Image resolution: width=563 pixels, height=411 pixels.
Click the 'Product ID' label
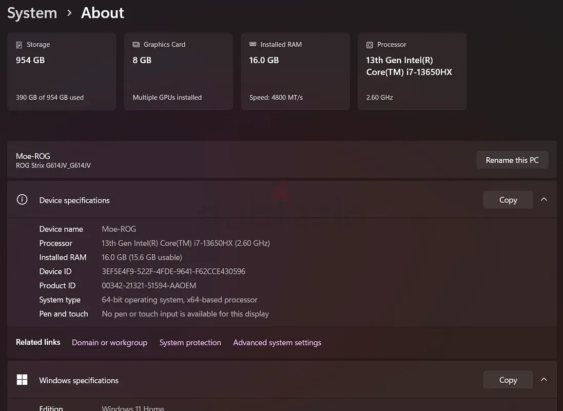coord(57,286)
